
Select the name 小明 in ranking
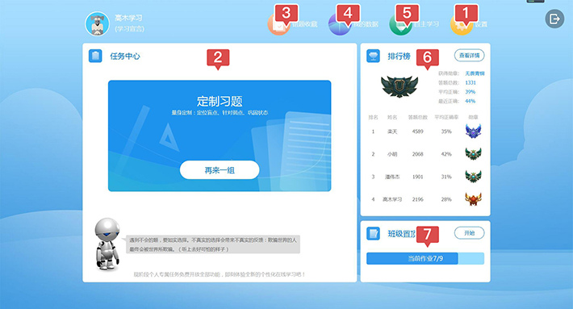392,154
